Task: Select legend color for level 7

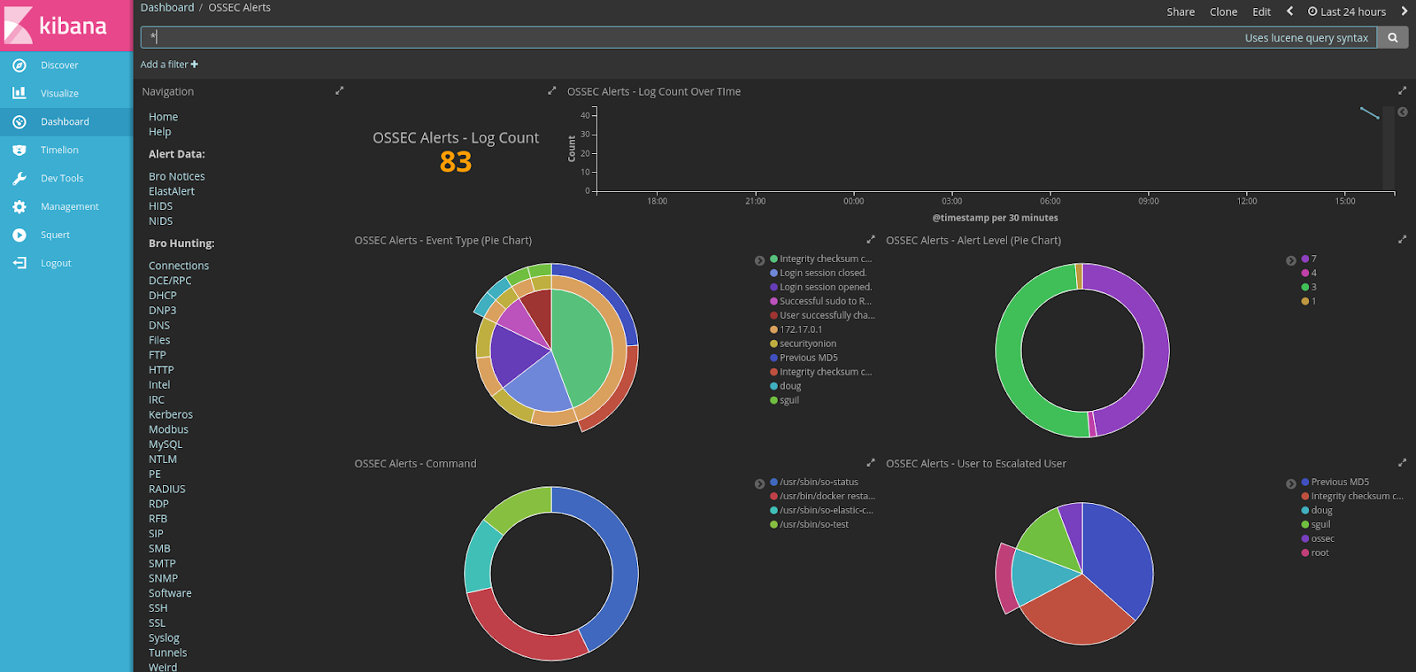Action: [x=1304, y=259]
